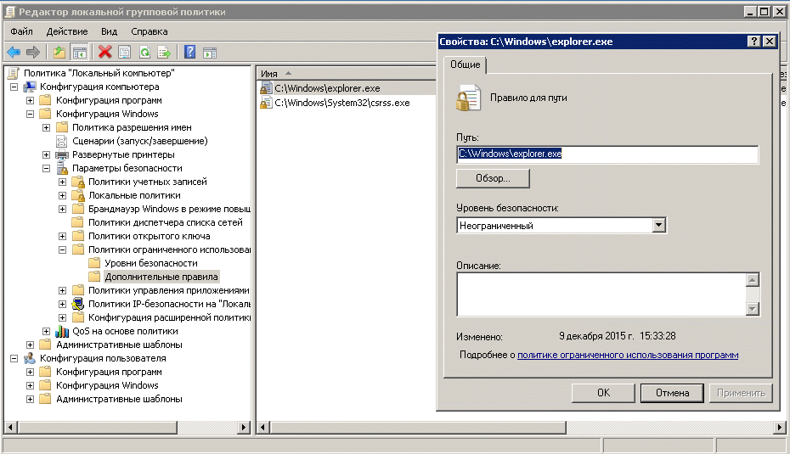Click the root policy 'Локальный компьютер' icon
This screenshot has height=454, width=790.
click(x=14, y=73)
